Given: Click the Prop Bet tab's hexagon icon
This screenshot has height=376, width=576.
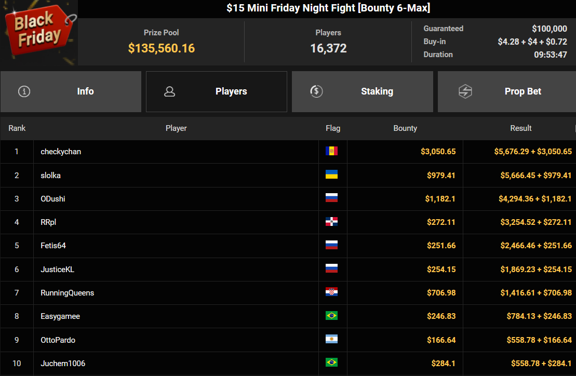Looking at the screenshot, I should point(465,91).
